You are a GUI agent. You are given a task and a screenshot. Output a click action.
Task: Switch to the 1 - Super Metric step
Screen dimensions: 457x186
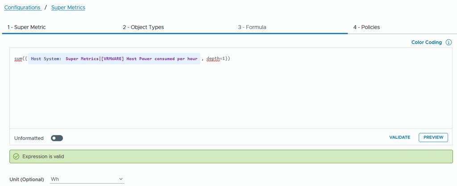(26, 27)
